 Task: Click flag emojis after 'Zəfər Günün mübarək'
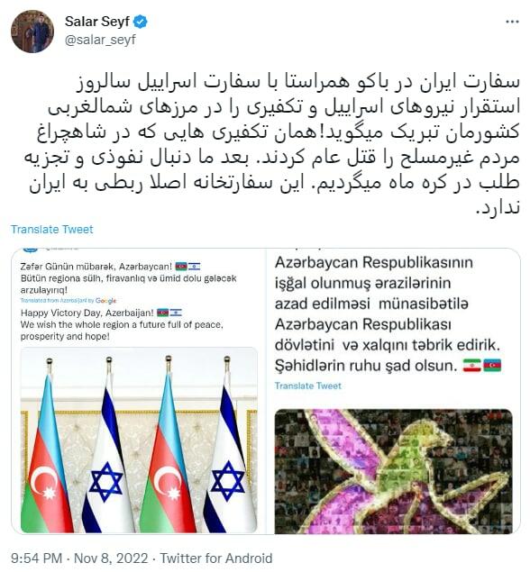[x=187, y=267]
